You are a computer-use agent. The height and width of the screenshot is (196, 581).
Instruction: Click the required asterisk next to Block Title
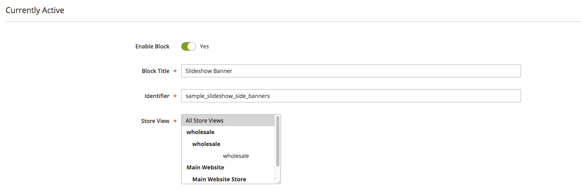175,71
